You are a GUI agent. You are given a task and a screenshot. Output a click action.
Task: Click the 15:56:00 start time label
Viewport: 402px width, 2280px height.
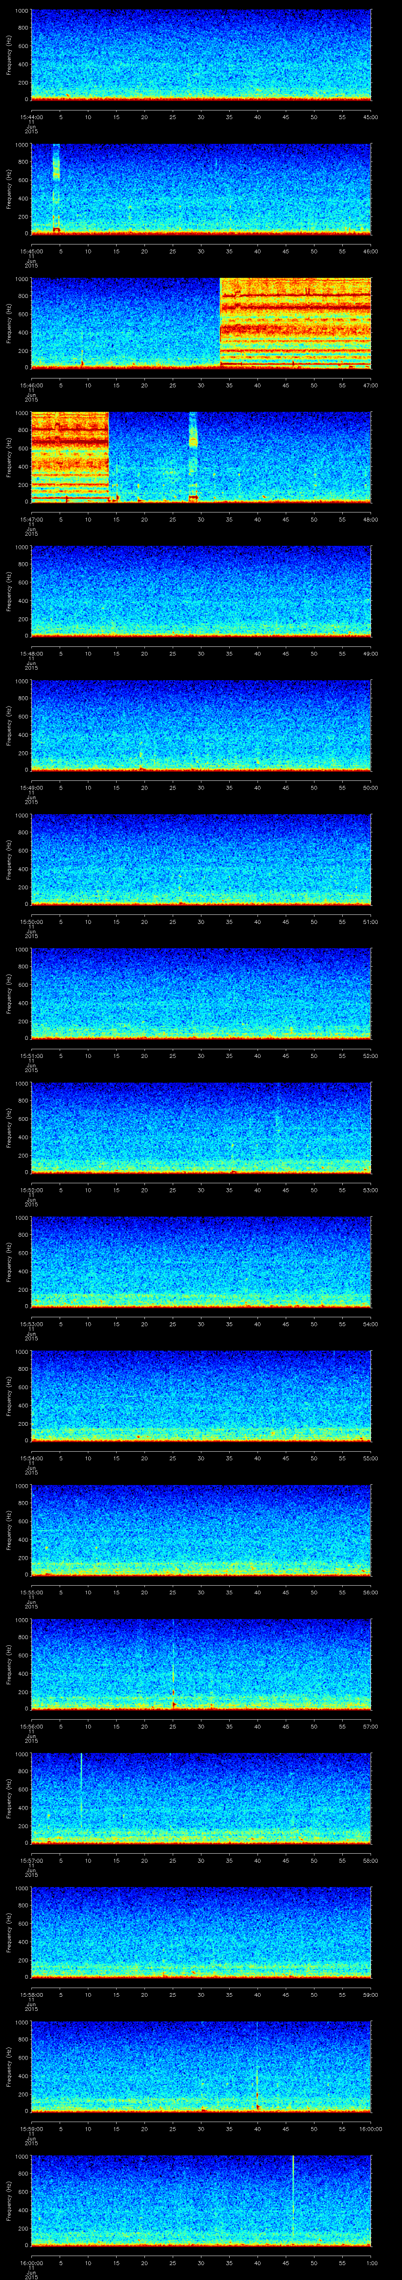pos(31,1727)
